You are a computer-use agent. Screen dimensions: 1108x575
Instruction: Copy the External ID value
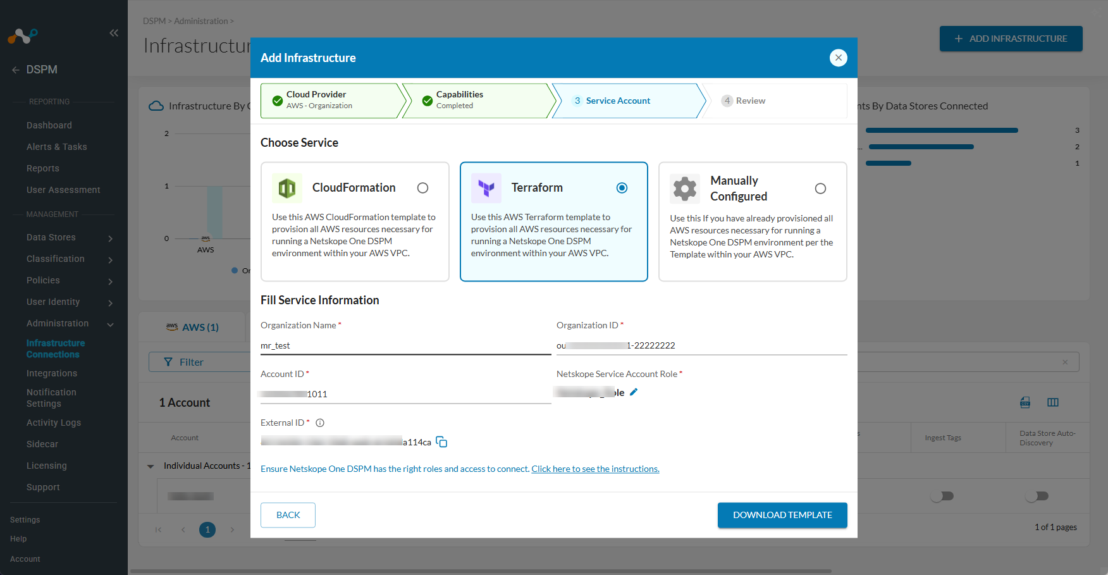click(441, 442)
